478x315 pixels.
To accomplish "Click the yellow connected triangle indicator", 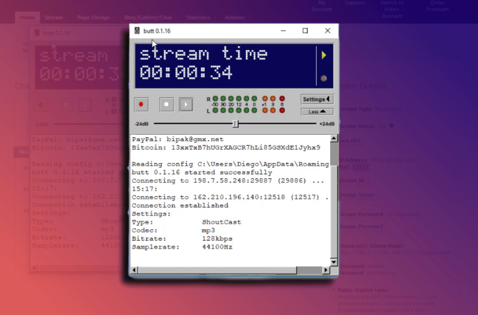I will pyautogui.click(x=324, y=55).
